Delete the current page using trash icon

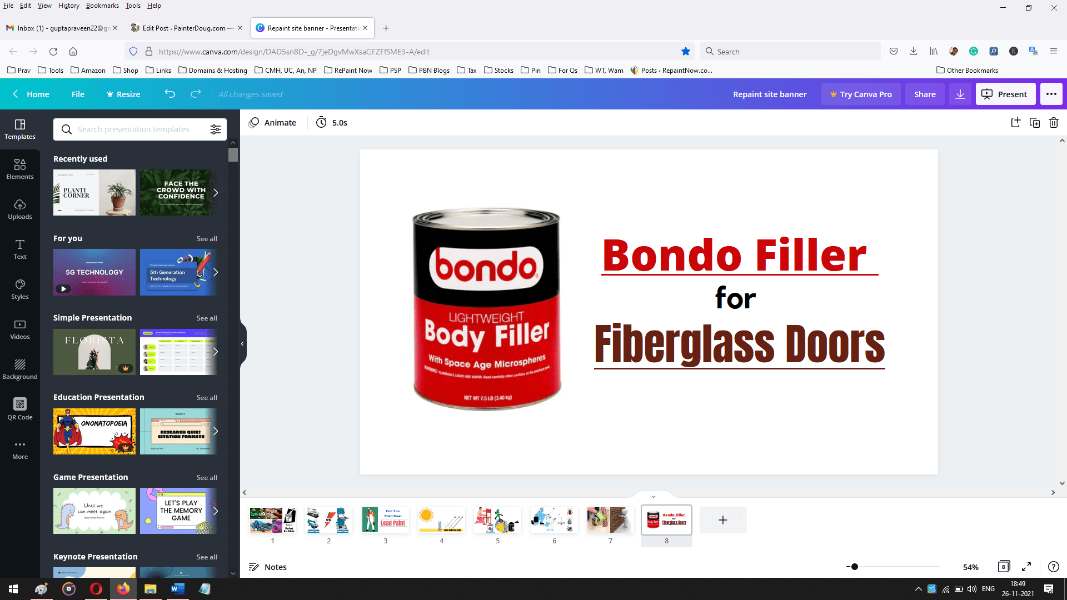[1053, 122]
